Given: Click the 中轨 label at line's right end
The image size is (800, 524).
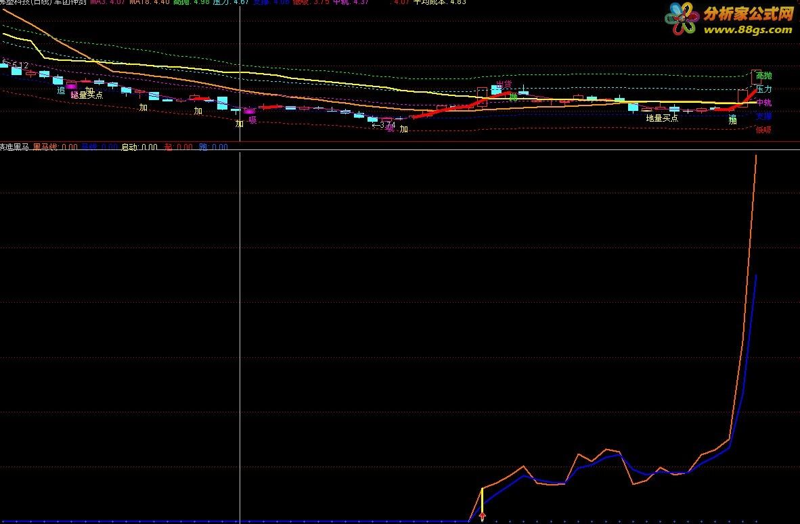Looking at the screenshot, I should (763, 103).
